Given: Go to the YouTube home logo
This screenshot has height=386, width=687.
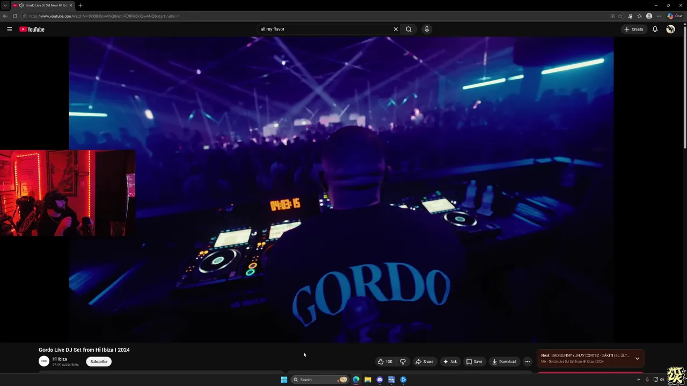Looking at the screenshot, I should tap(32, 29).
